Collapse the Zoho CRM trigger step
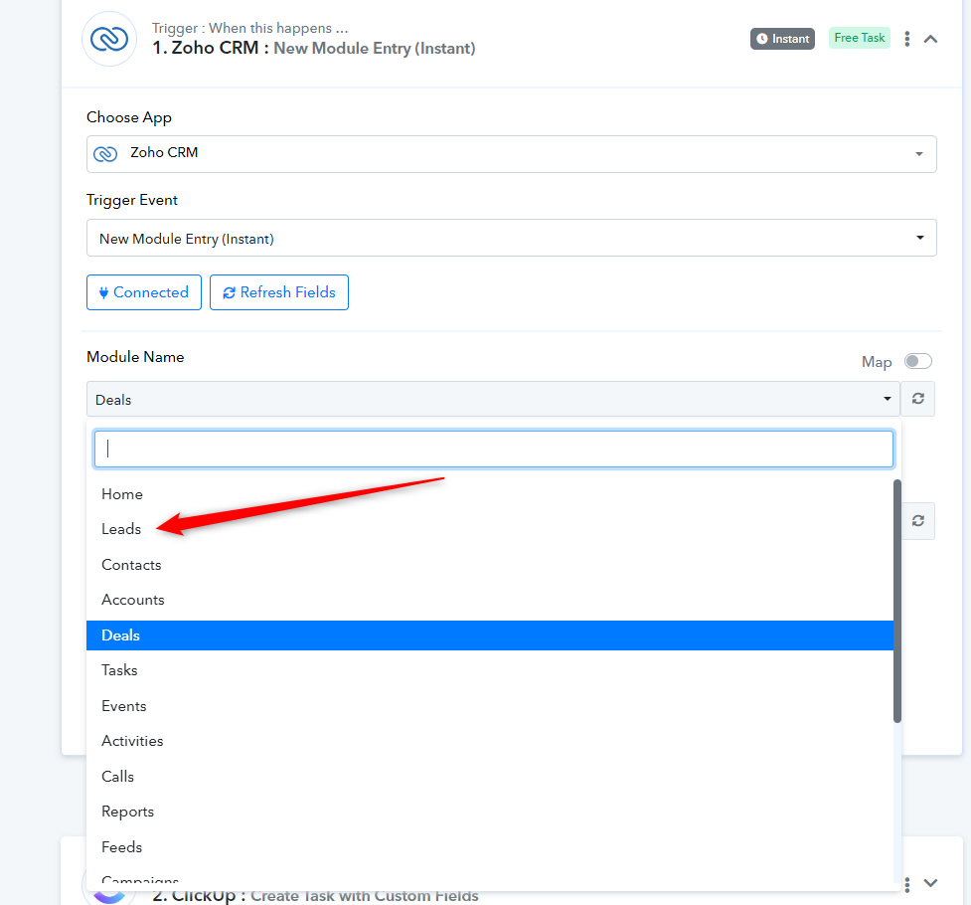 pos(930,39)
